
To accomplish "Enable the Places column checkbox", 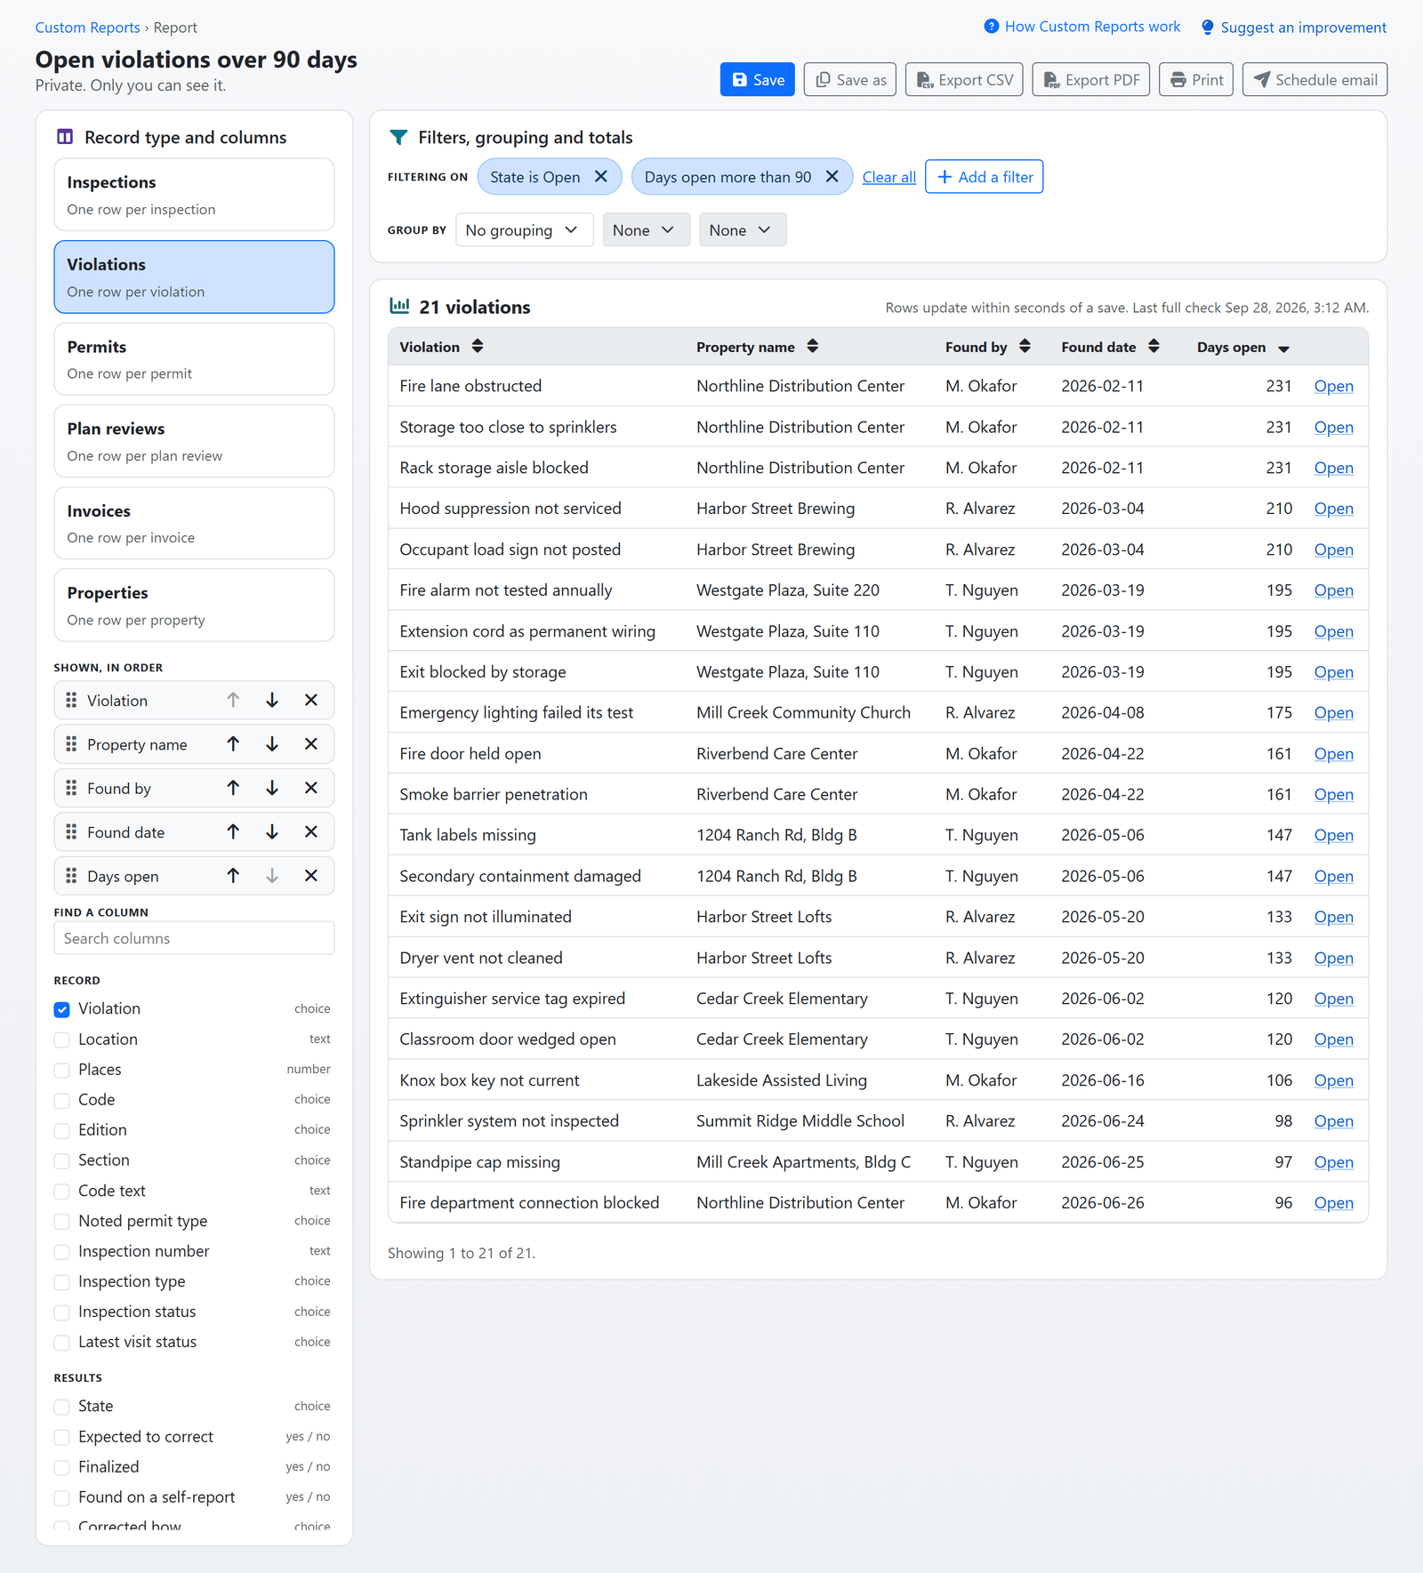I will [62, 1070].
